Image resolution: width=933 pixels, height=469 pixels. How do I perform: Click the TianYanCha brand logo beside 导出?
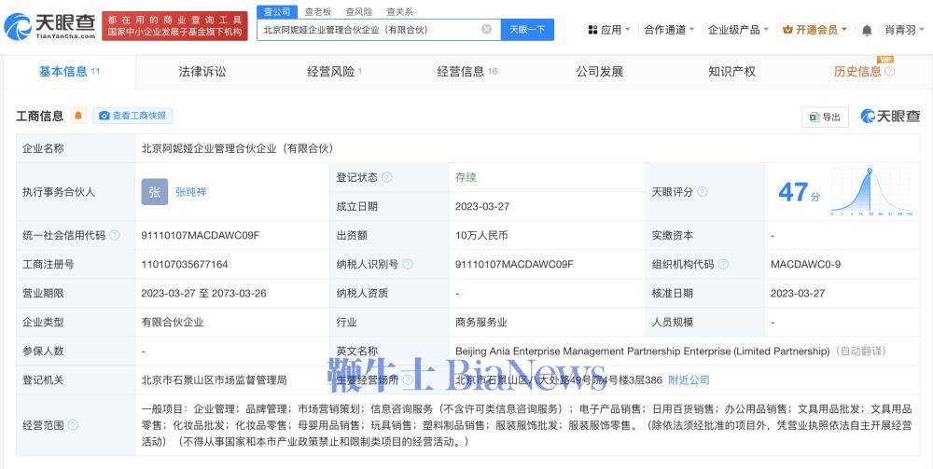[x=890, y=117]
